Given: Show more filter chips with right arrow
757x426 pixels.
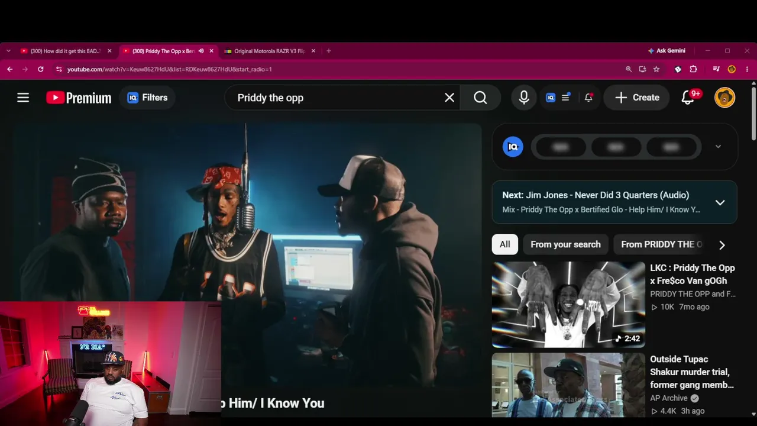Looking at the screenshot, I should 722,244.
